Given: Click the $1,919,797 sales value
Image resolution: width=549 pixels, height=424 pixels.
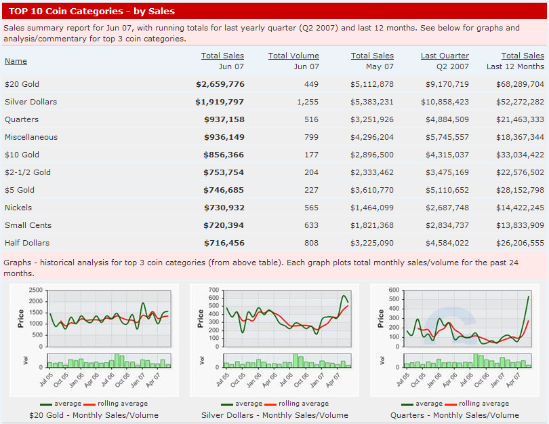Looking at the screenshot, I should tap(220, 102).
